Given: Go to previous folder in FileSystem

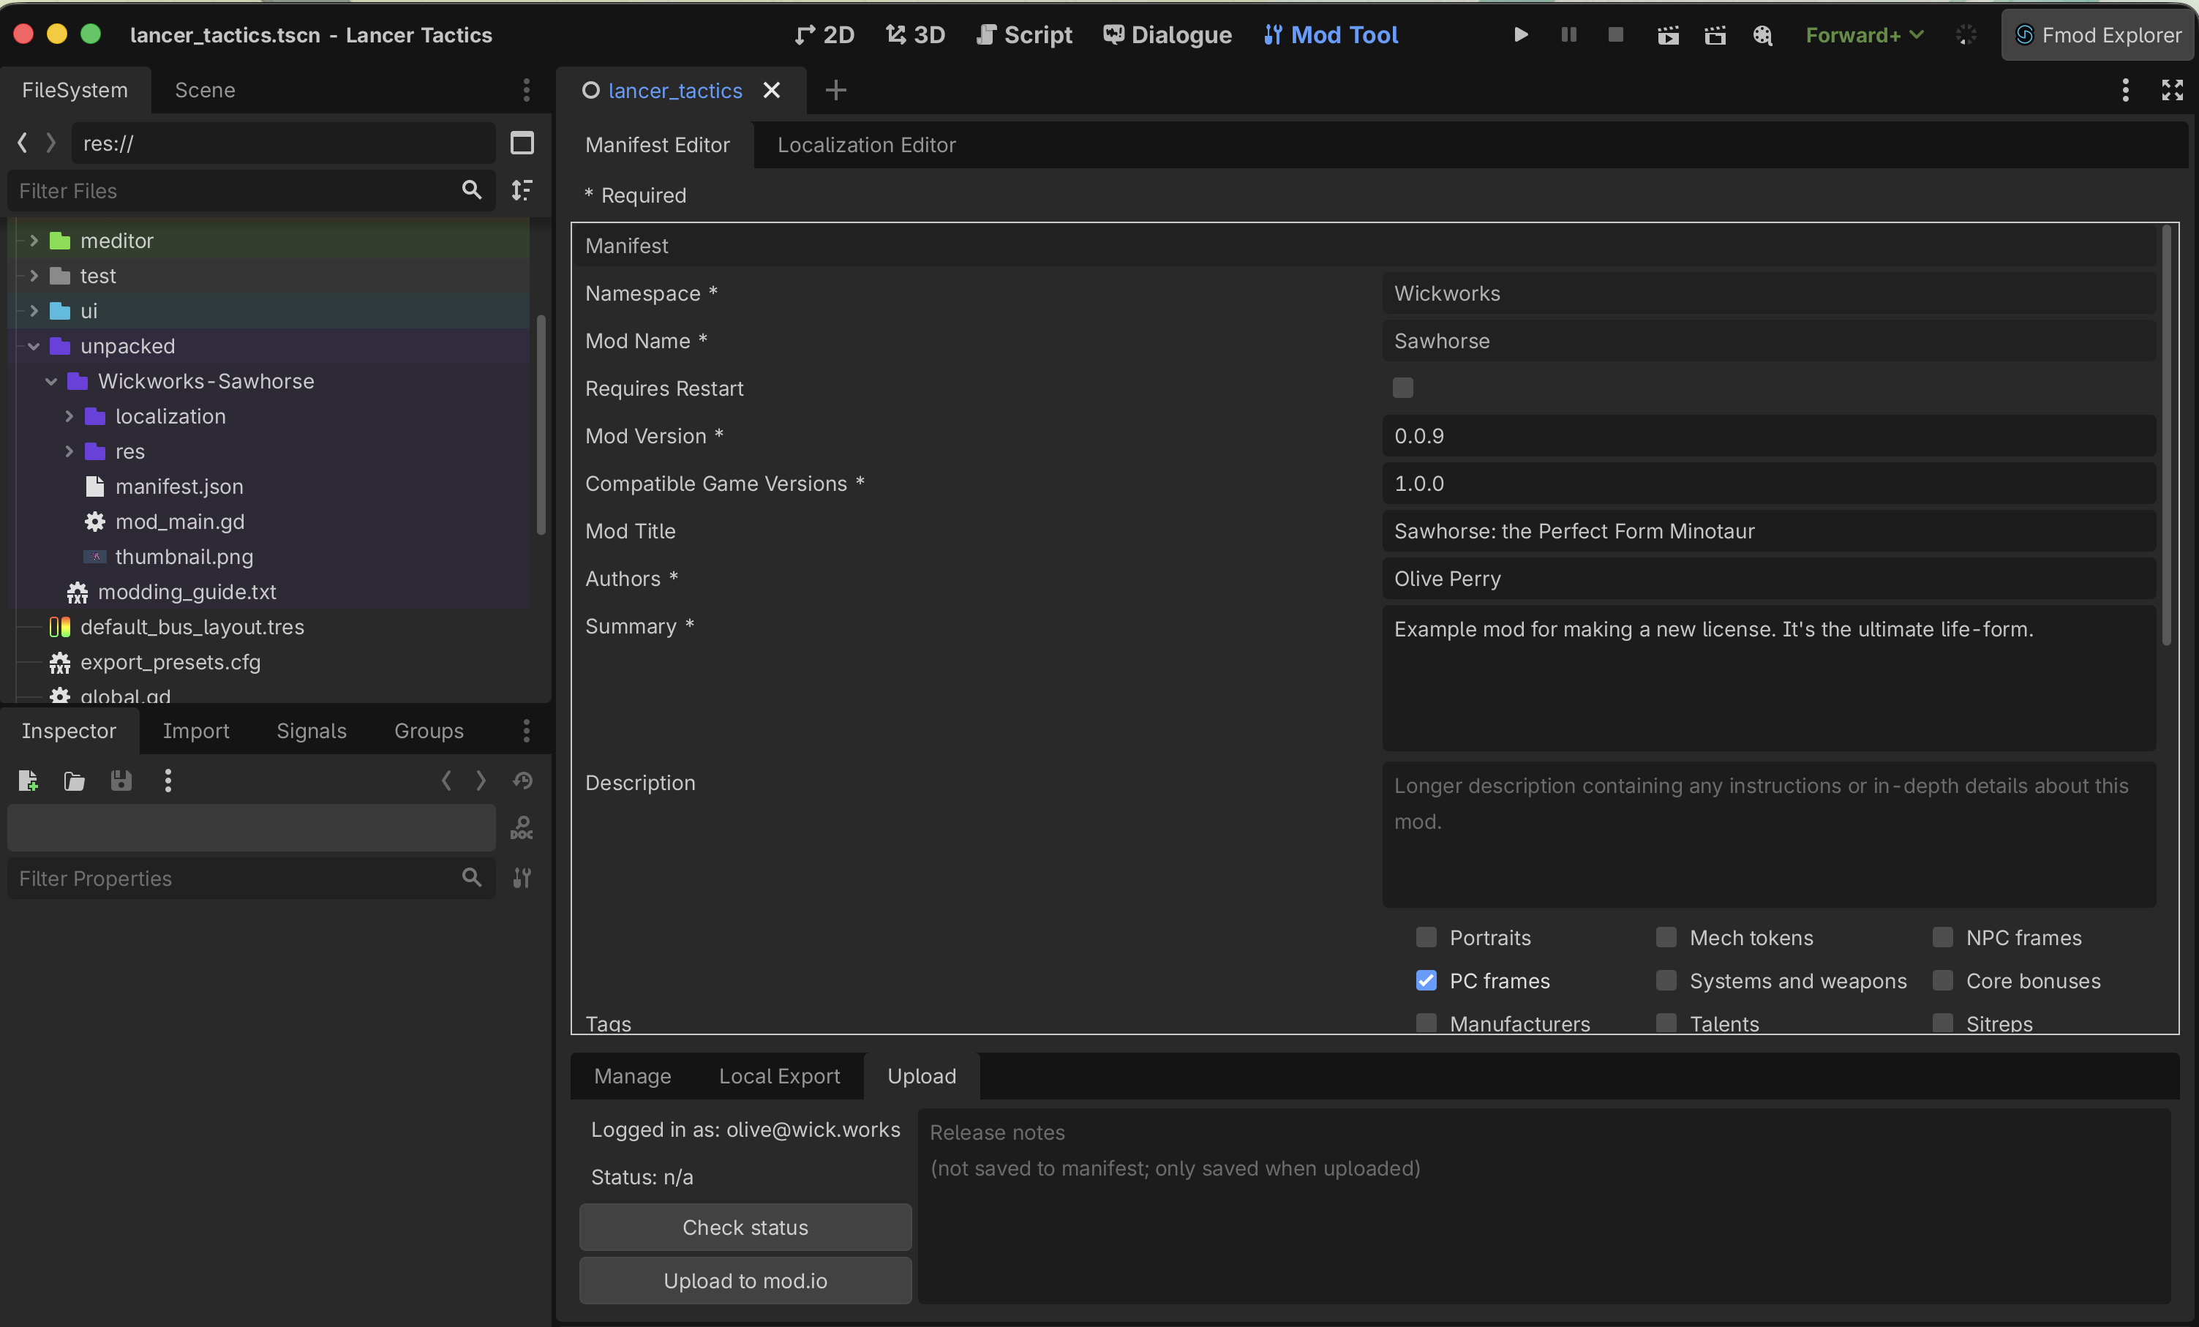Looking at the screenshot, I should (x=23, y=143).
